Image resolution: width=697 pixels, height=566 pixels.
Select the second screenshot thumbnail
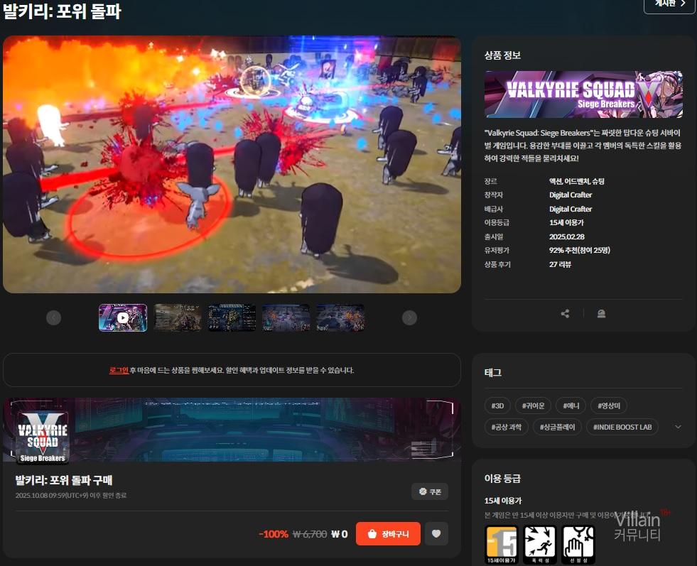point(178,317)
